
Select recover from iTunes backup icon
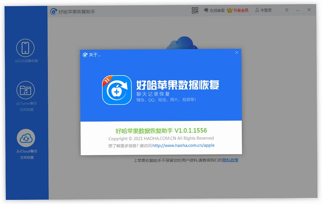point(26,90)
